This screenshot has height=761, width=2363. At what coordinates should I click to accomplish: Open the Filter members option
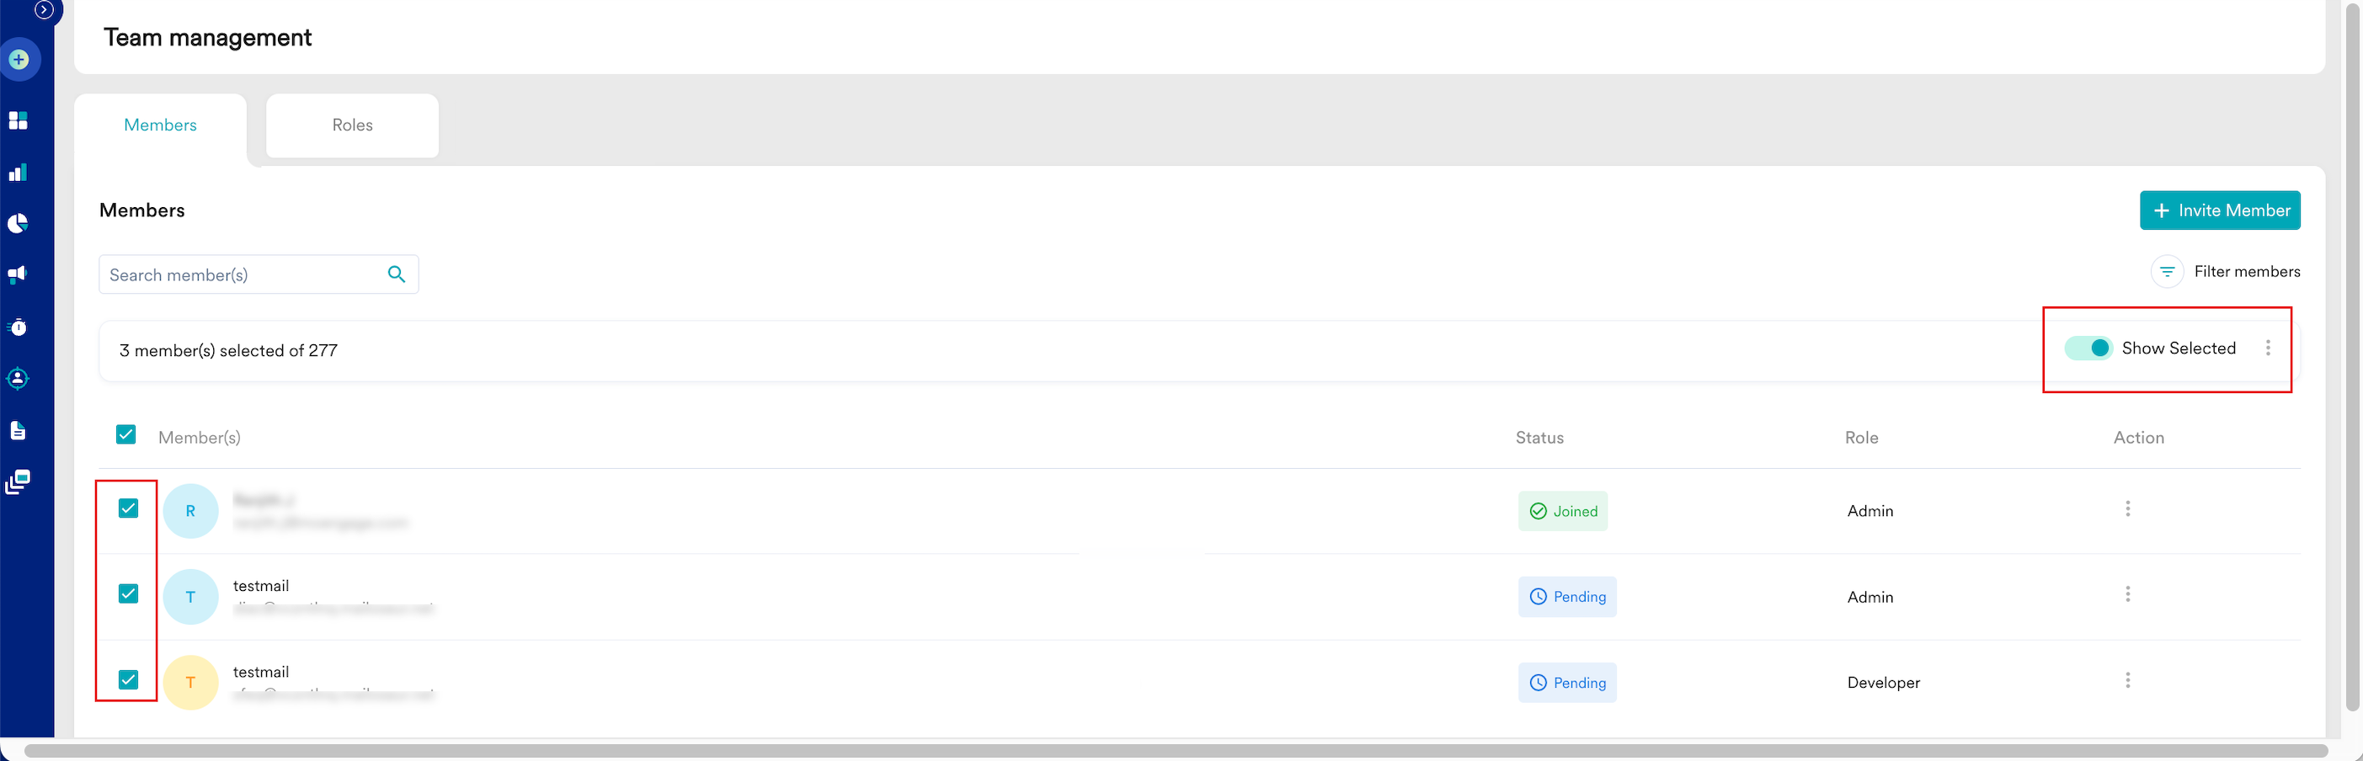point(2227,271)
